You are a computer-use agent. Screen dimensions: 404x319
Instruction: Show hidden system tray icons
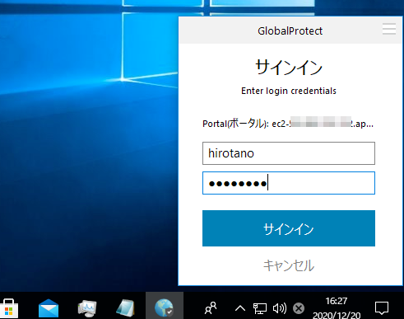click(x=240, y=308)
